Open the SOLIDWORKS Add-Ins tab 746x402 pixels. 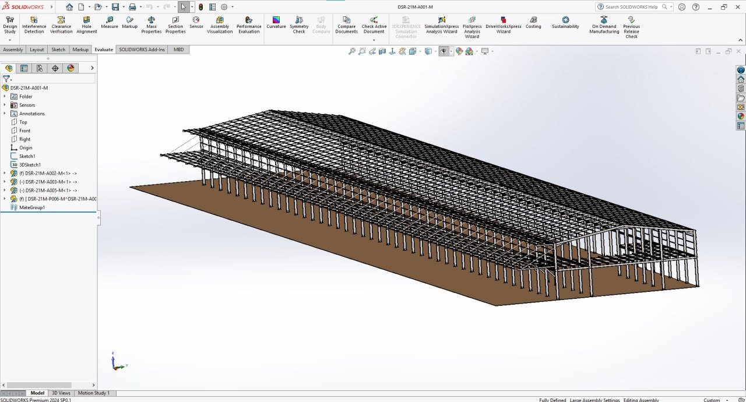[x=142, y=50]
